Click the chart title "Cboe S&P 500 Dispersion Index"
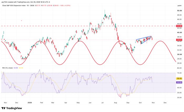 (14, 6)
